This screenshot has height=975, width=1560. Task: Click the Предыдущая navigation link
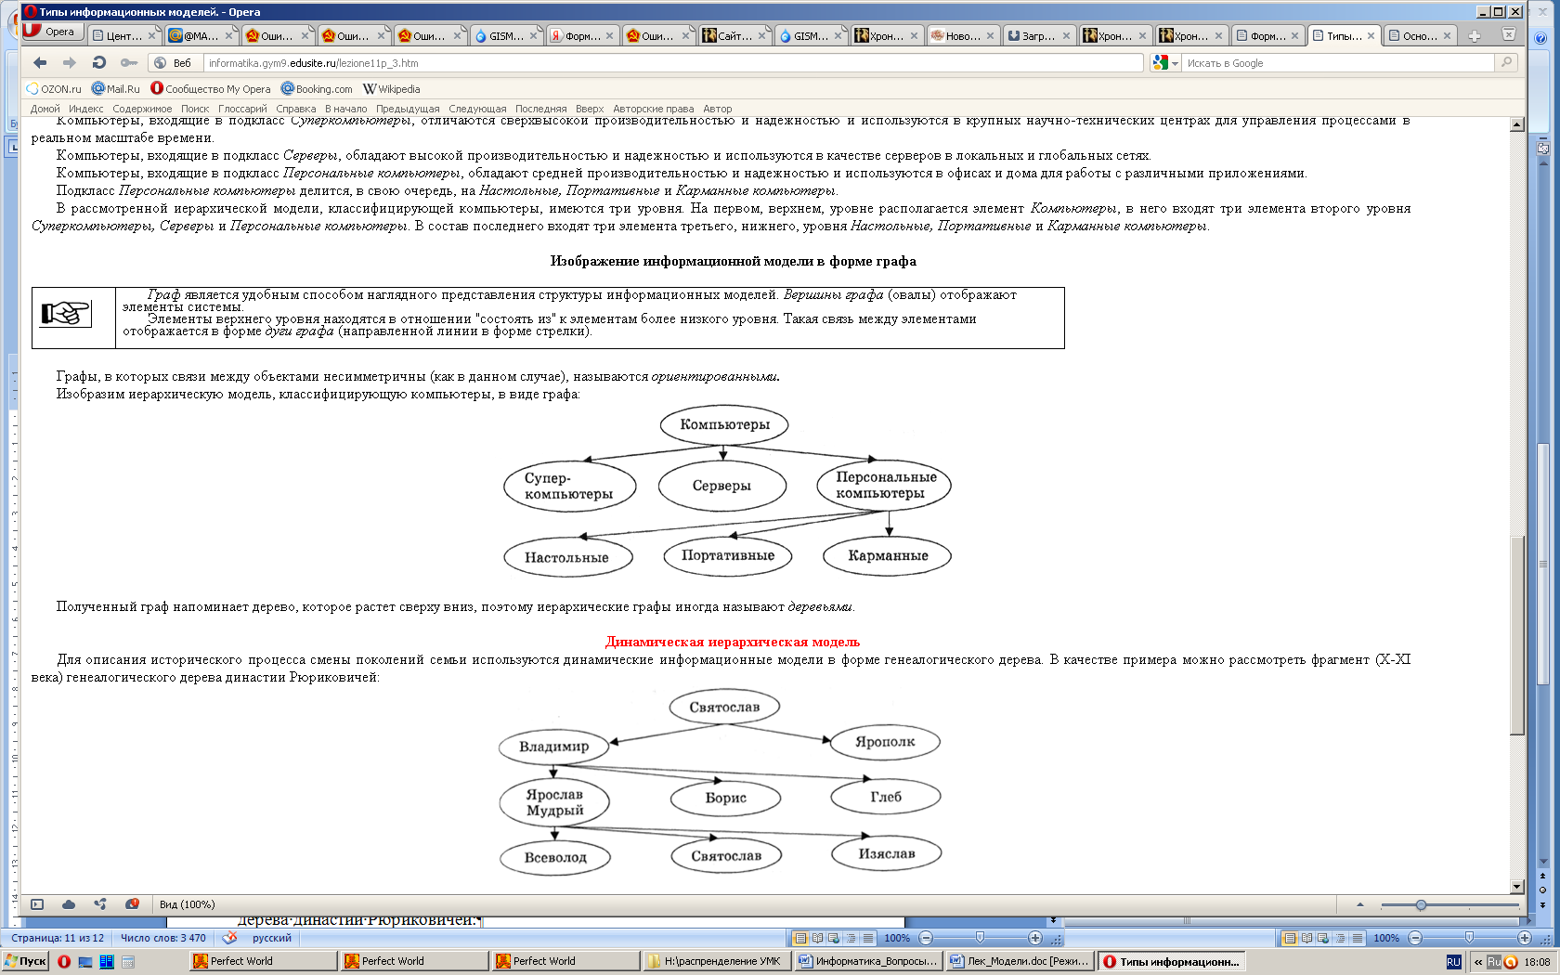[x=408, y=109]
